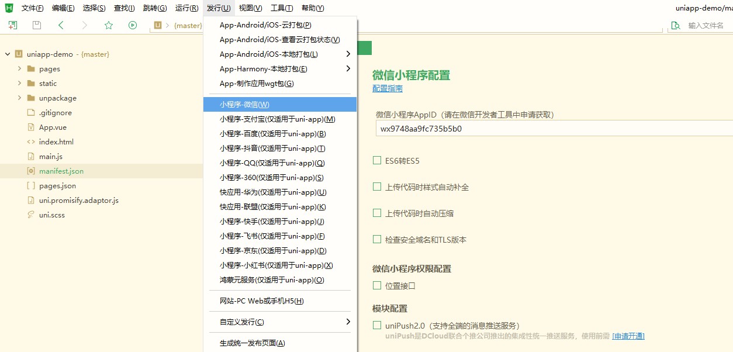733x352 pixels.
Task: Open the 帮助(Y) menu
Action: (313, 8)
